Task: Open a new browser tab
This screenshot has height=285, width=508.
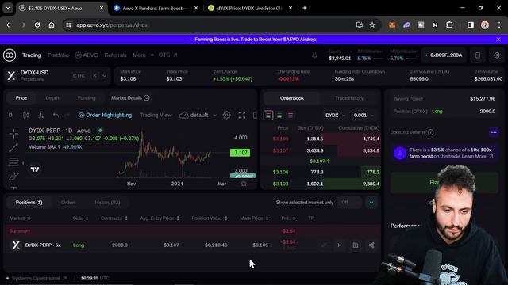Action: pos(305,8)
